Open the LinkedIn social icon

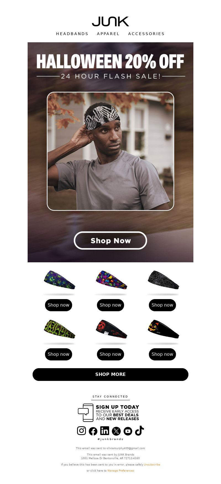click(x=105, y=431)
